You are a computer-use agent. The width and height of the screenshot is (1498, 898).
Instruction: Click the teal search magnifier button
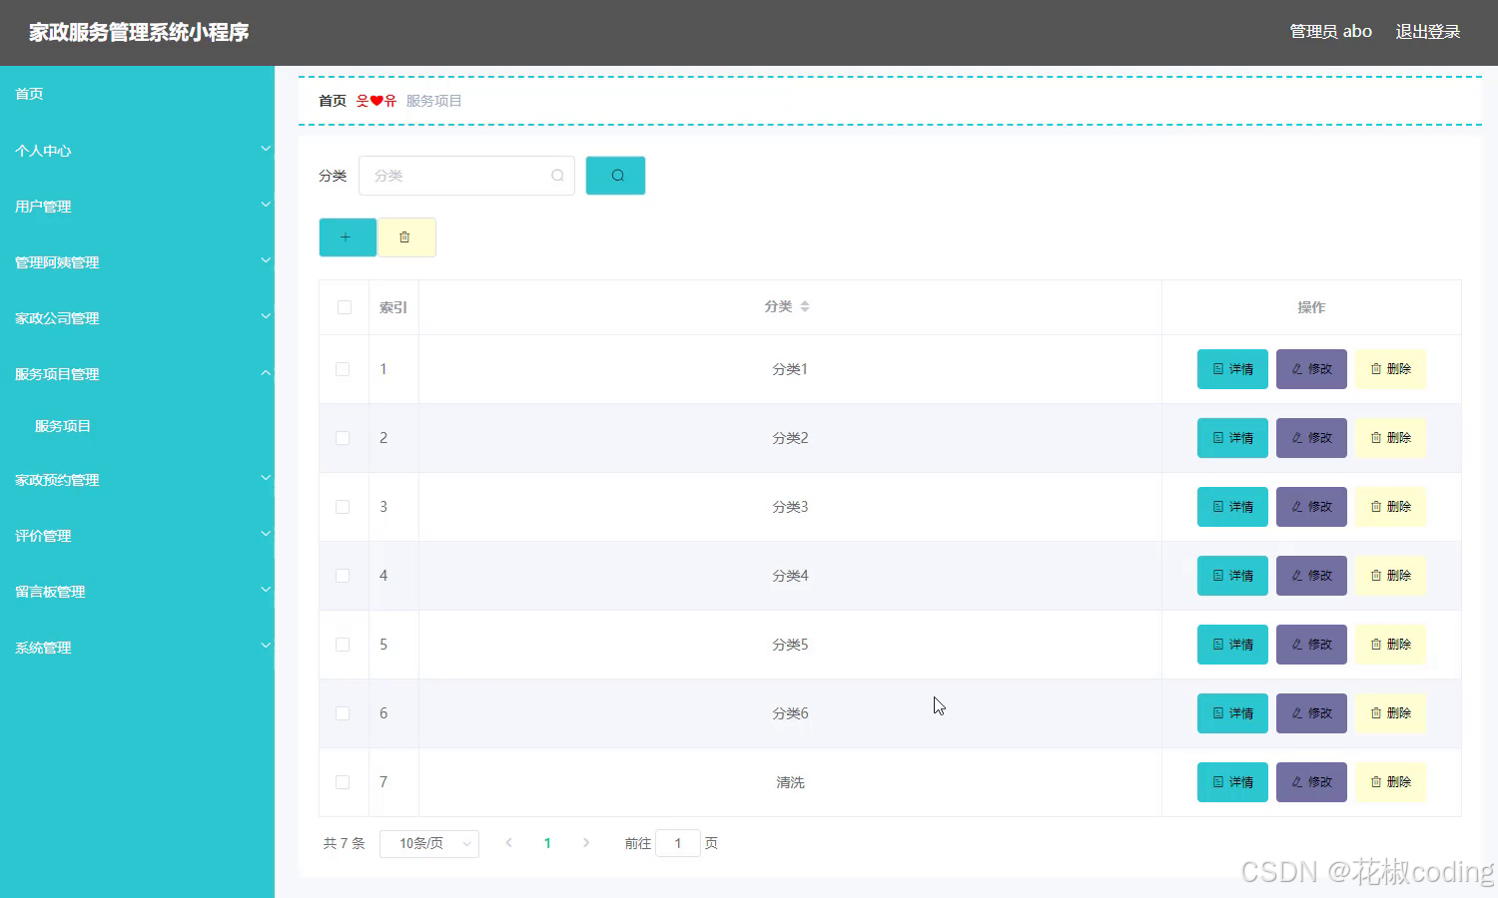tap(615, 176)
